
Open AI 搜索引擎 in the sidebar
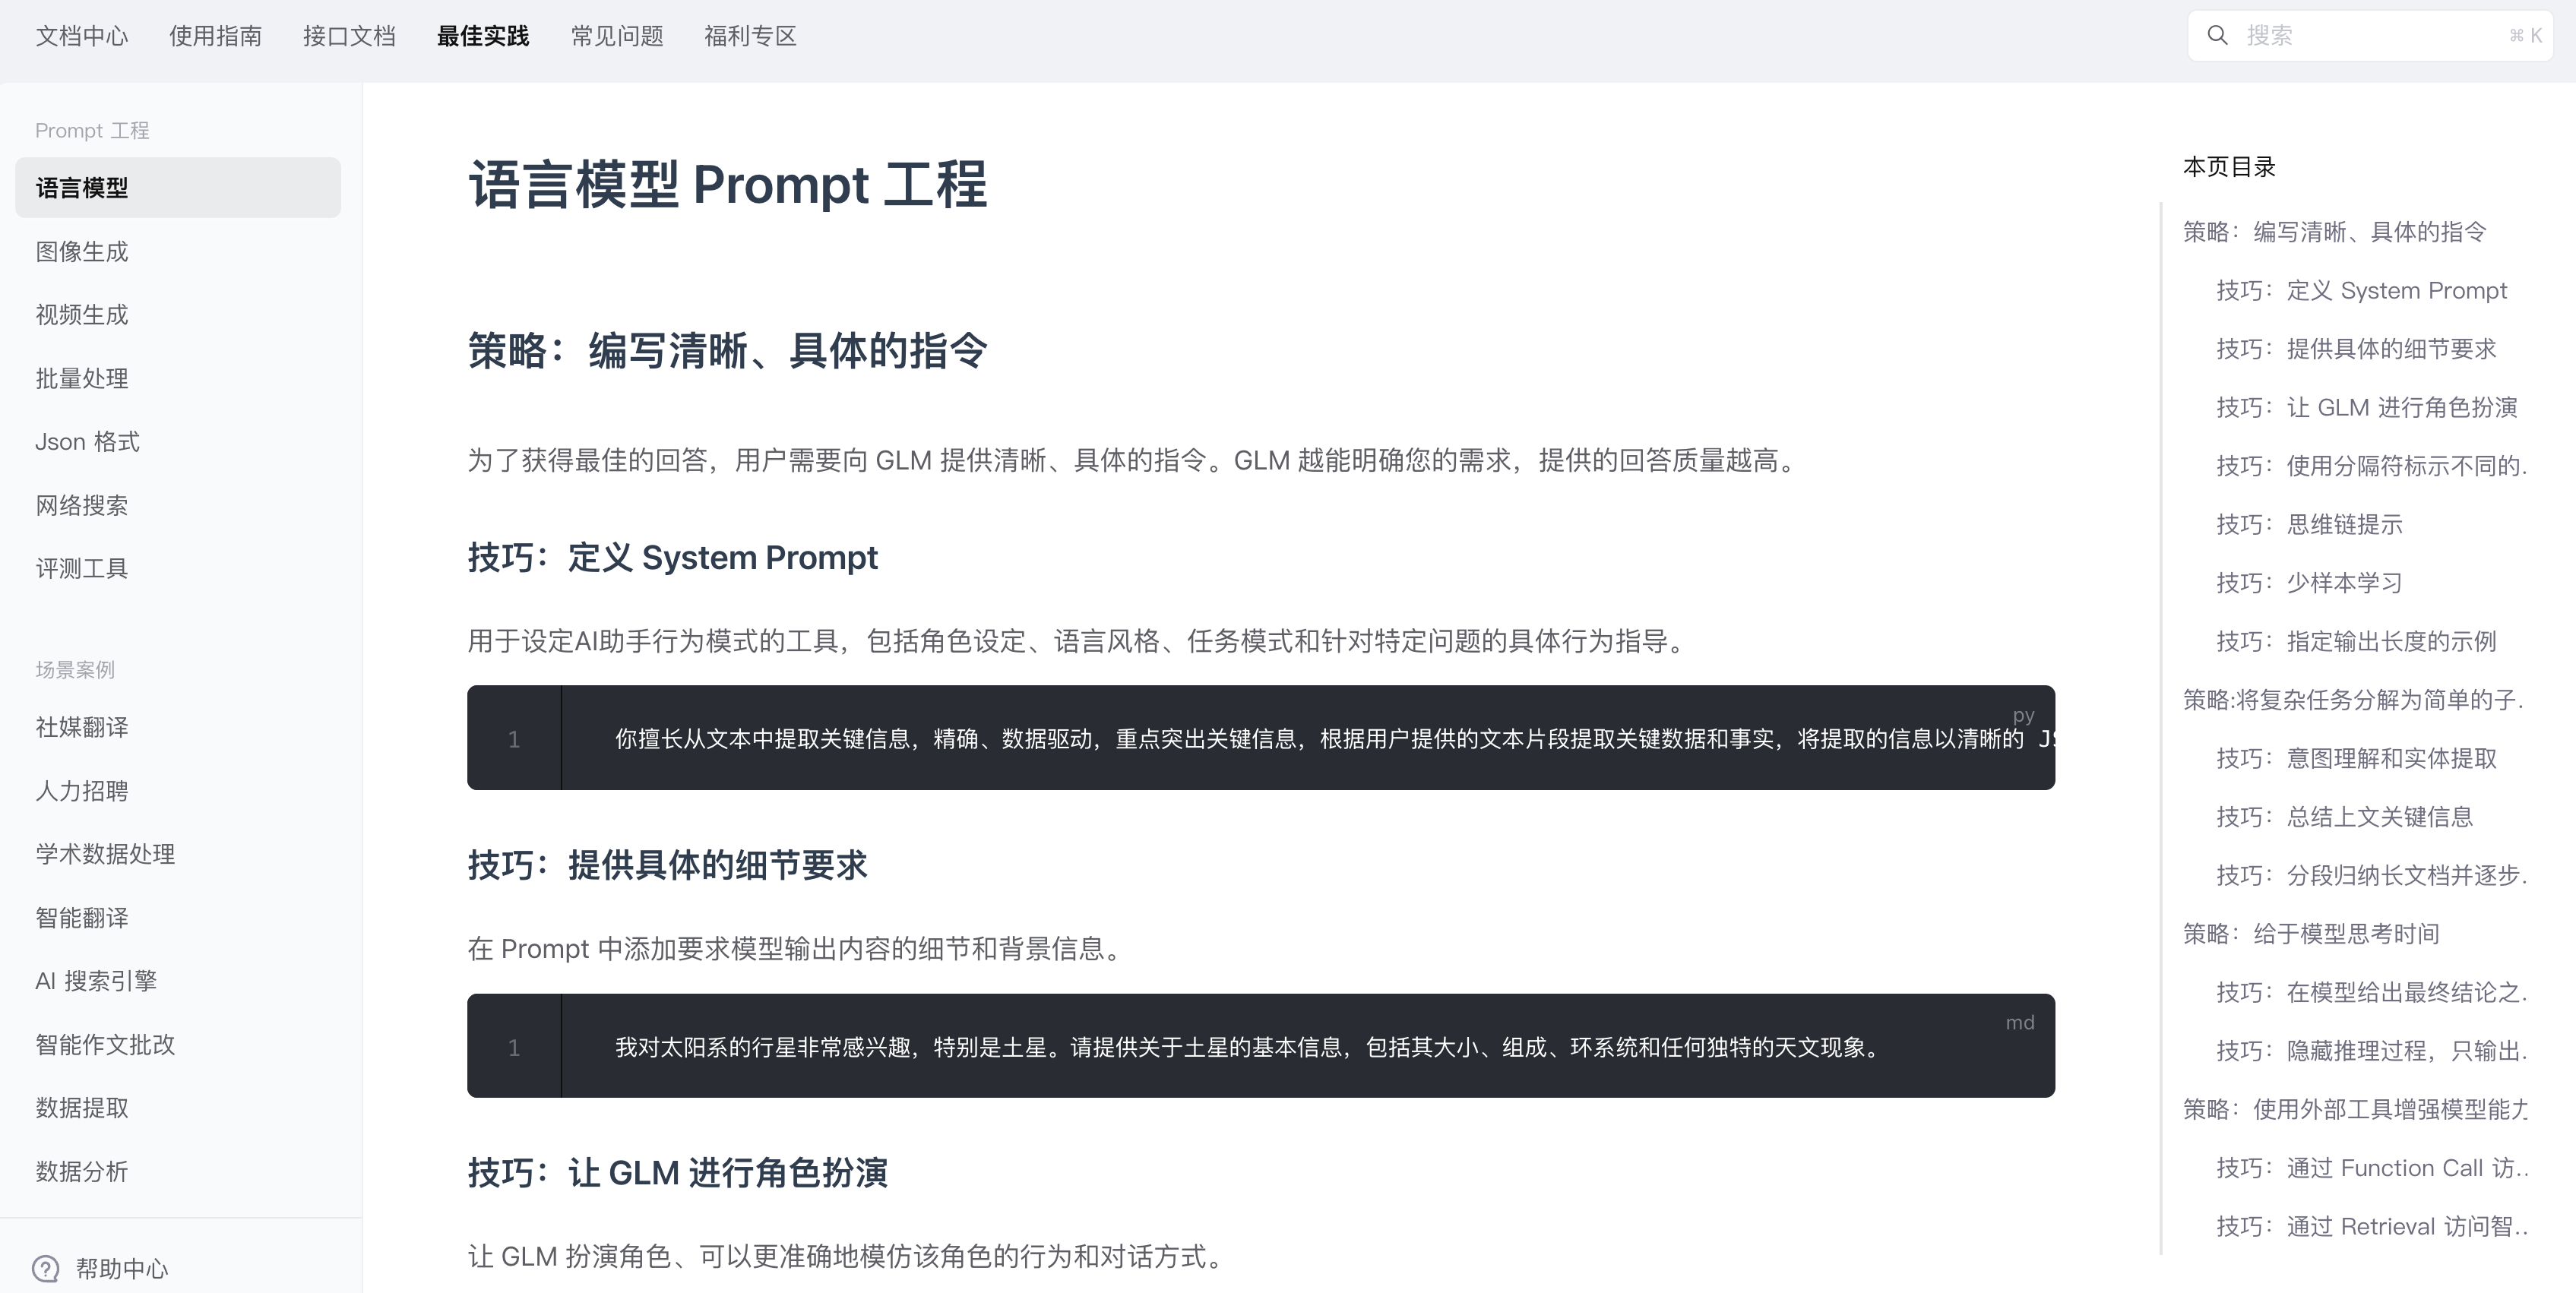[x=96, y=981]
